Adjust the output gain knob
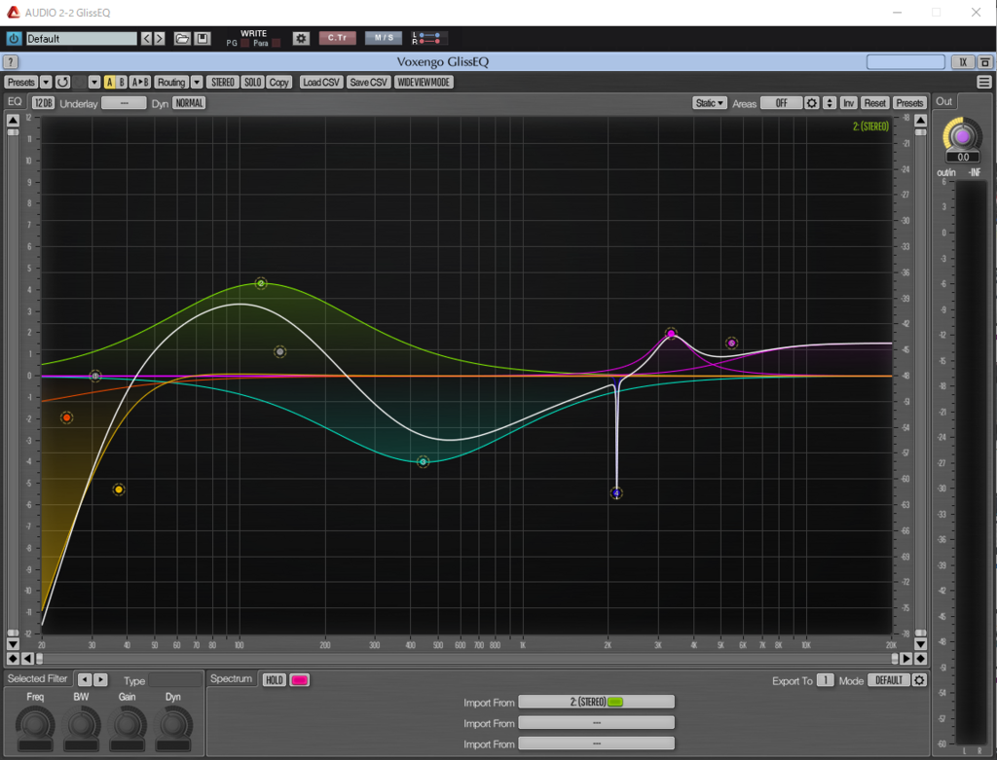Image resolution: width=997 pixels, height=760 pixels. tap(962, 136)
